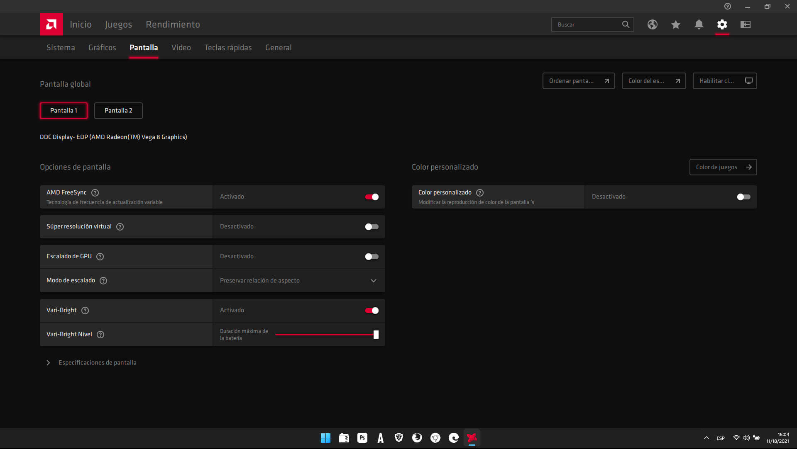Show help for Escalado de GPU
The image size is (797, 449).
click(x=100, y=257)
